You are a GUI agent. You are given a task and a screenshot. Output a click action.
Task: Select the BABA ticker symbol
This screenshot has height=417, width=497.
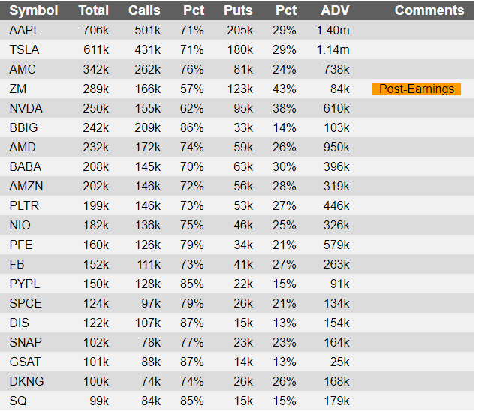(26, 166)
